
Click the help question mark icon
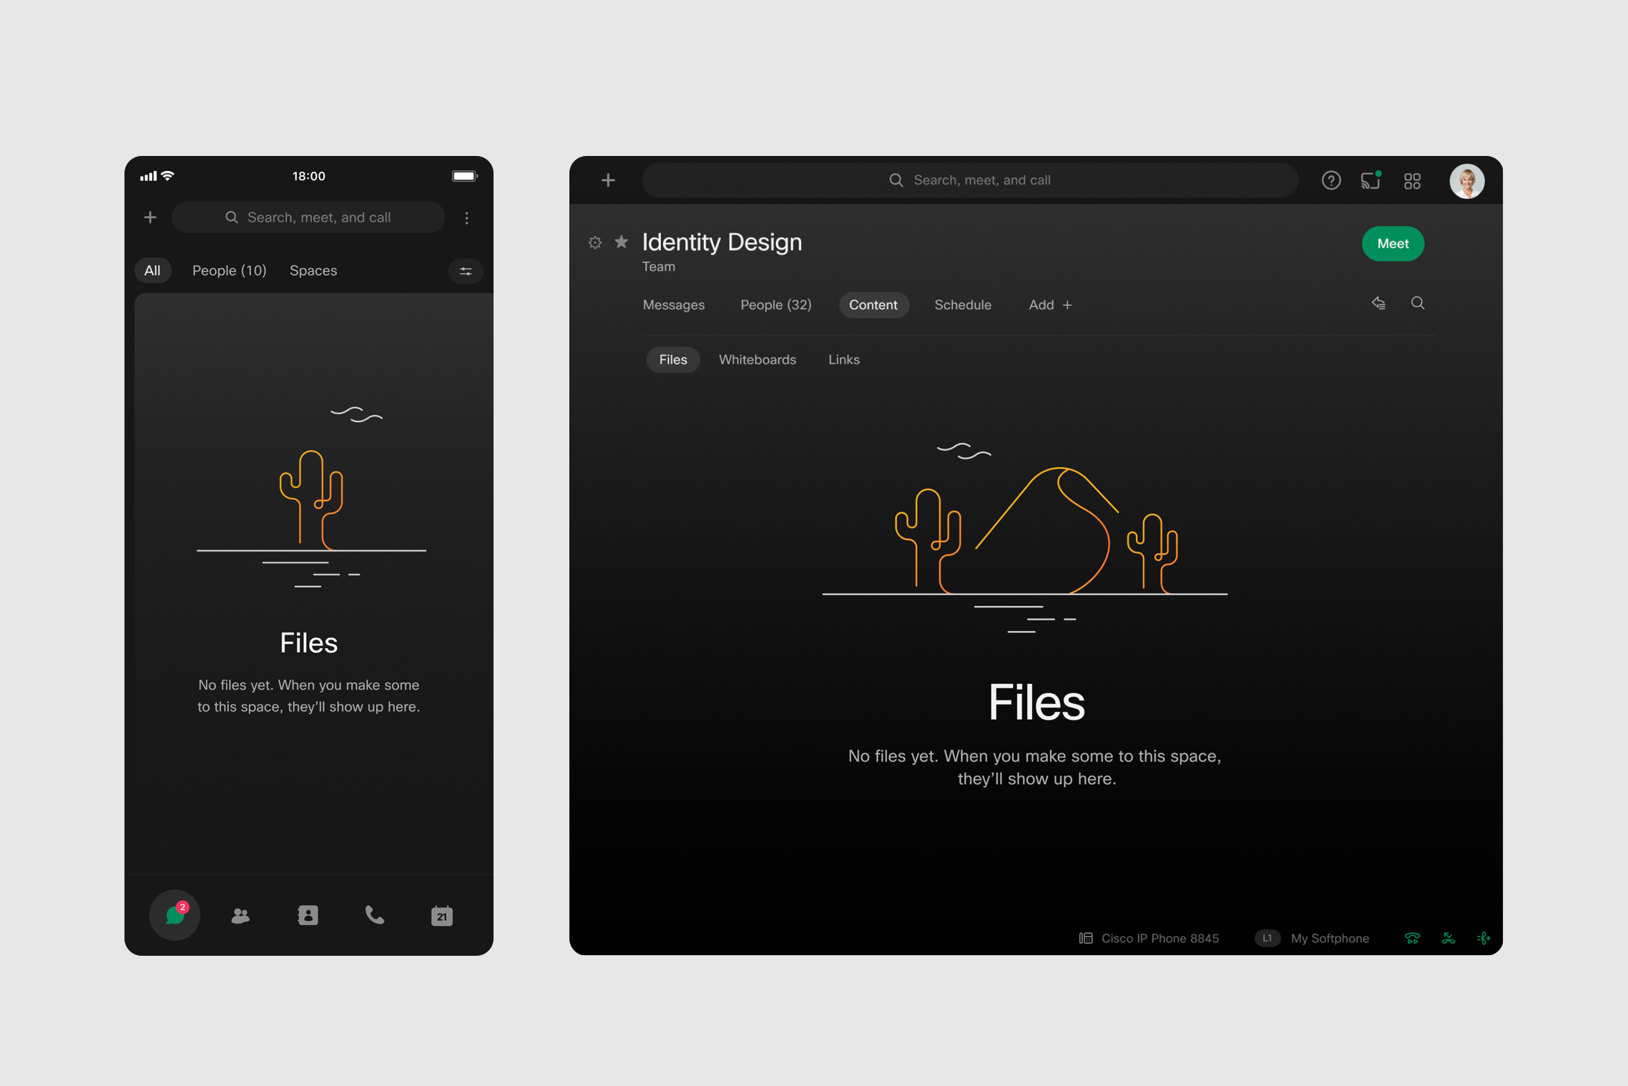click(1330, 180)
